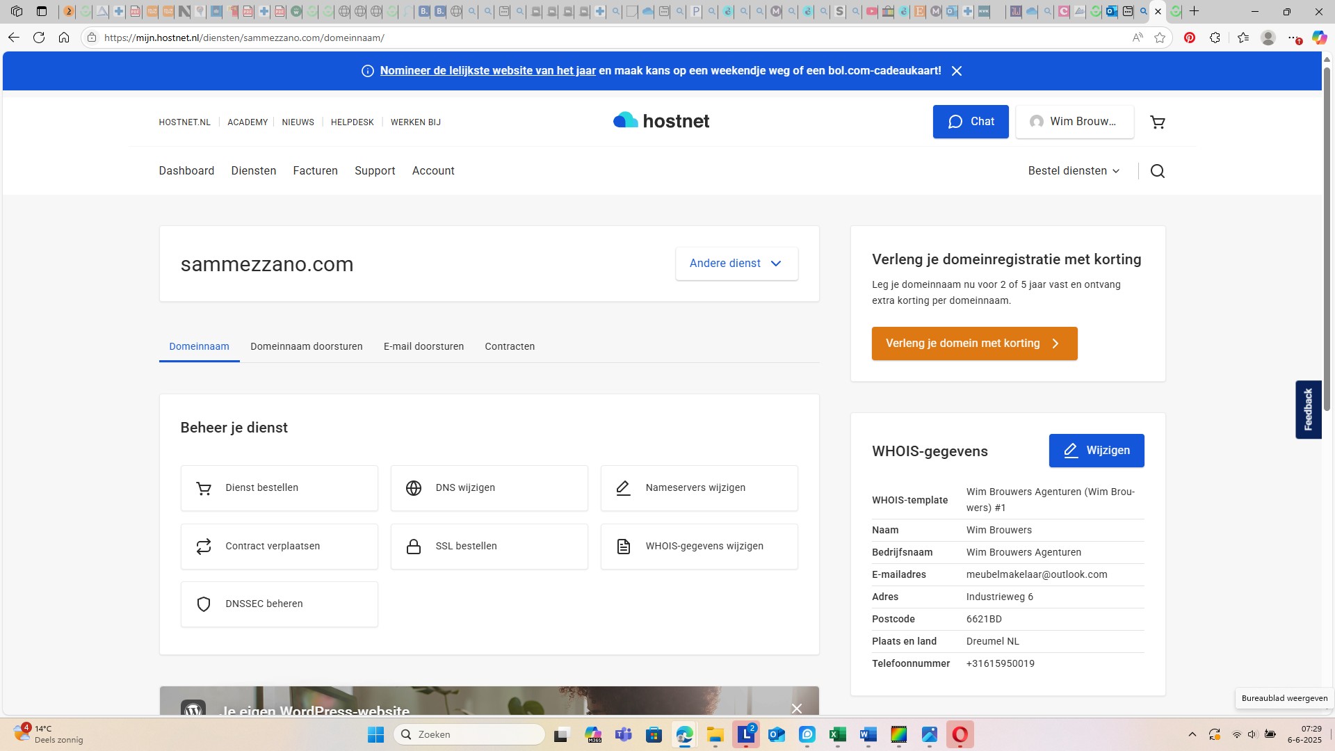Click email meubelmakelaar@outlook.com in WHOIS
Image resolution: width=1335 pixels, height=751 pixels.
pyautogui.click(x=1037, y=574)
